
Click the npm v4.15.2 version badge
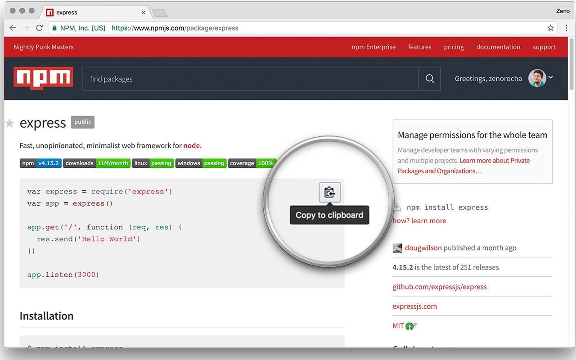(40, 163)
